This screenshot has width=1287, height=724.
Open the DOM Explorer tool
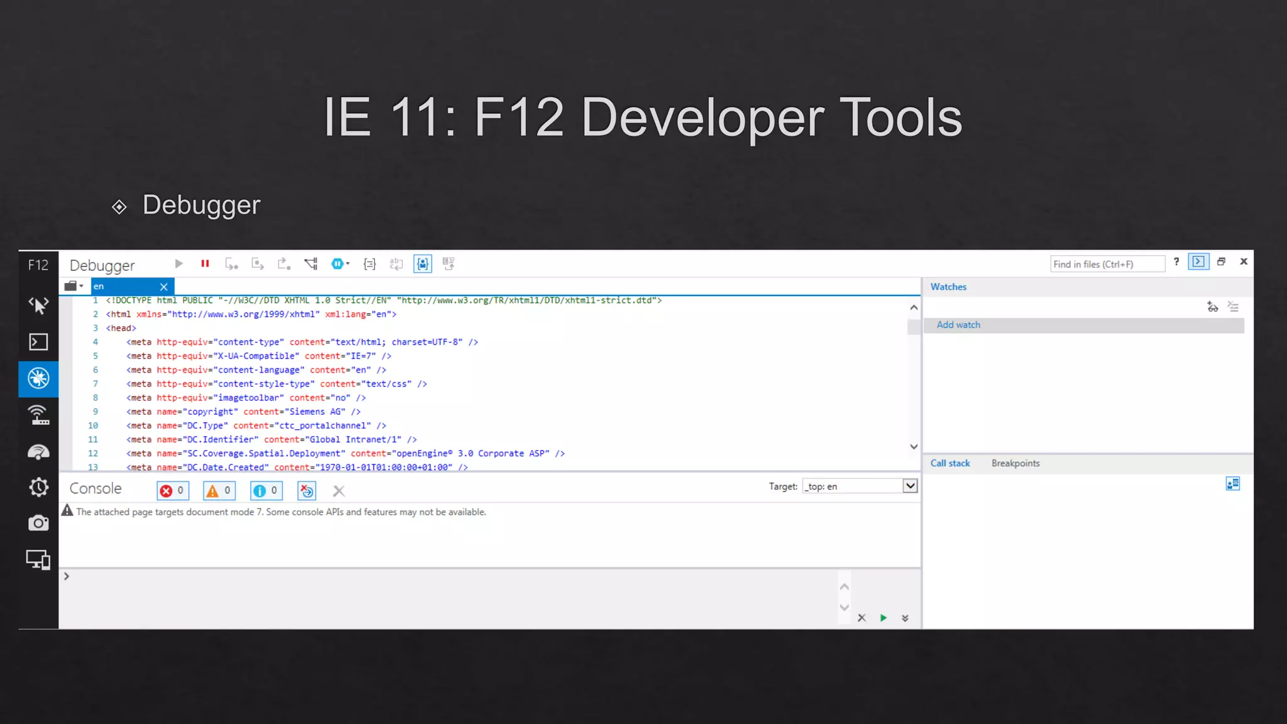[x=38, y=305]
